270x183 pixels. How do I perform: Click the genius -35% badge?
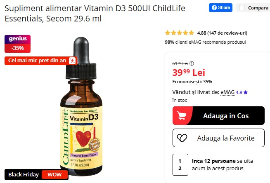point(18,44)
